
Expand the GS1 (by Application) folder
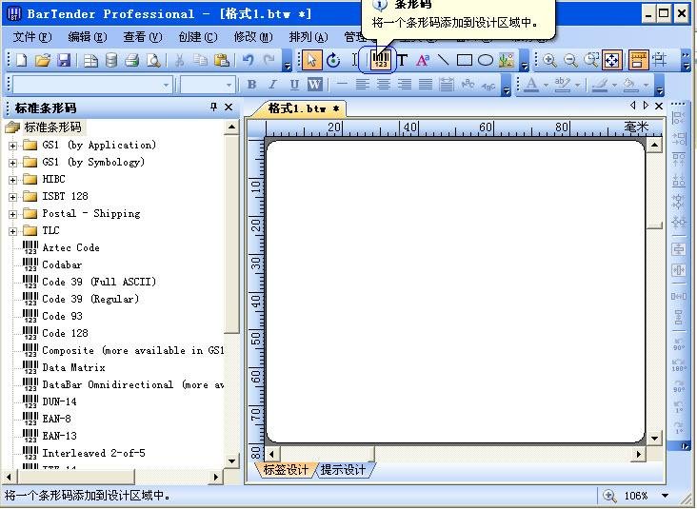[13, 146]
